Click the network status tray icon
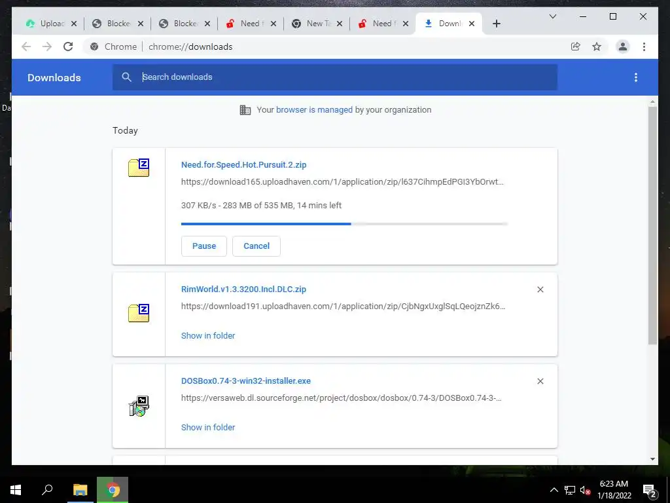The width and height of the screenshot is (670, 503). click(570, 490)
